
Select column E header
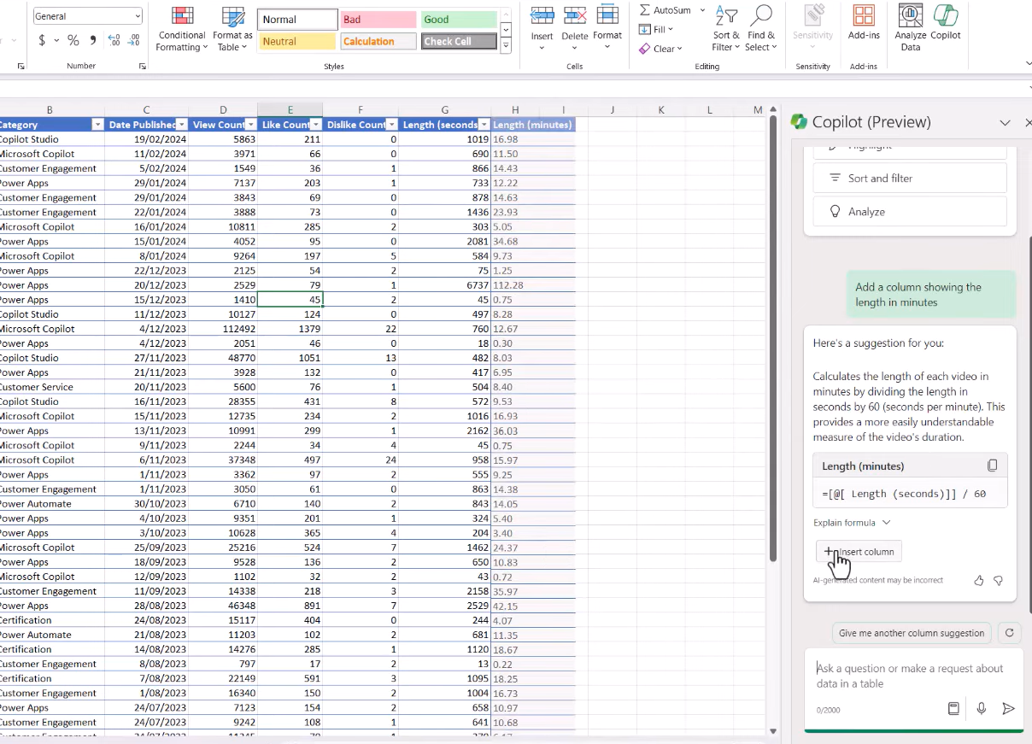pos(290,109)
